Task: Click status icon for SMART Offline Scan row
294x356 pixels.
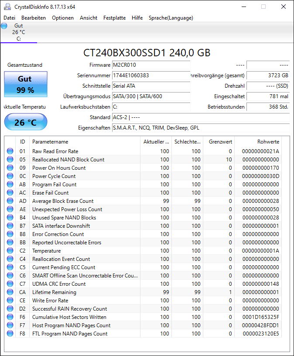Action: (10, 275)
